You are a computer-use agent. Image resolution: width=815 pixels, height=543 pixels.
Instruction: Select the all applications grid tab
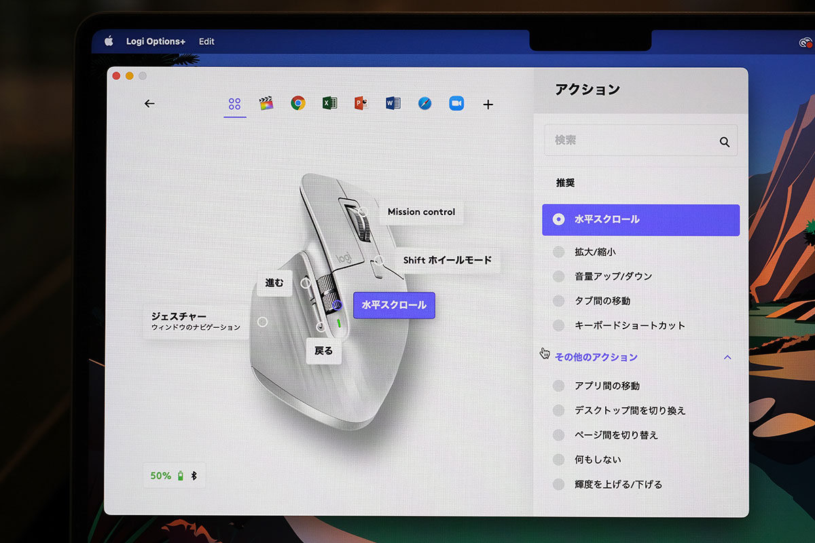point(235,104)
